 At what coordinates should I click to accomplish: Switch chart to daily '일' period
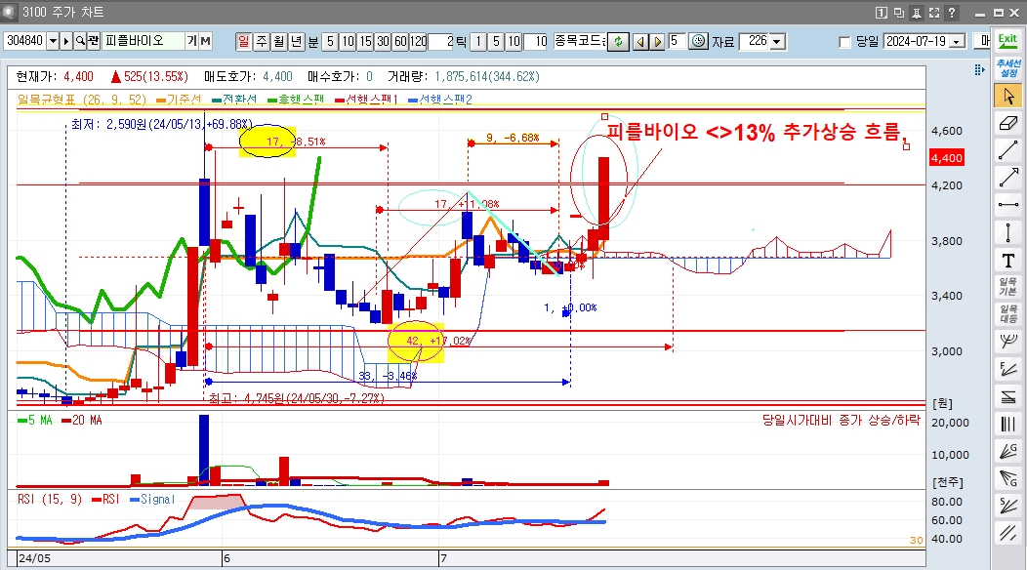point(243,41)
